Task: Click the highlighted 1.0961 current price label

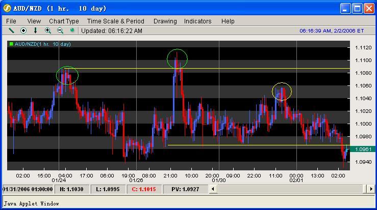Action: coord(363,149)
